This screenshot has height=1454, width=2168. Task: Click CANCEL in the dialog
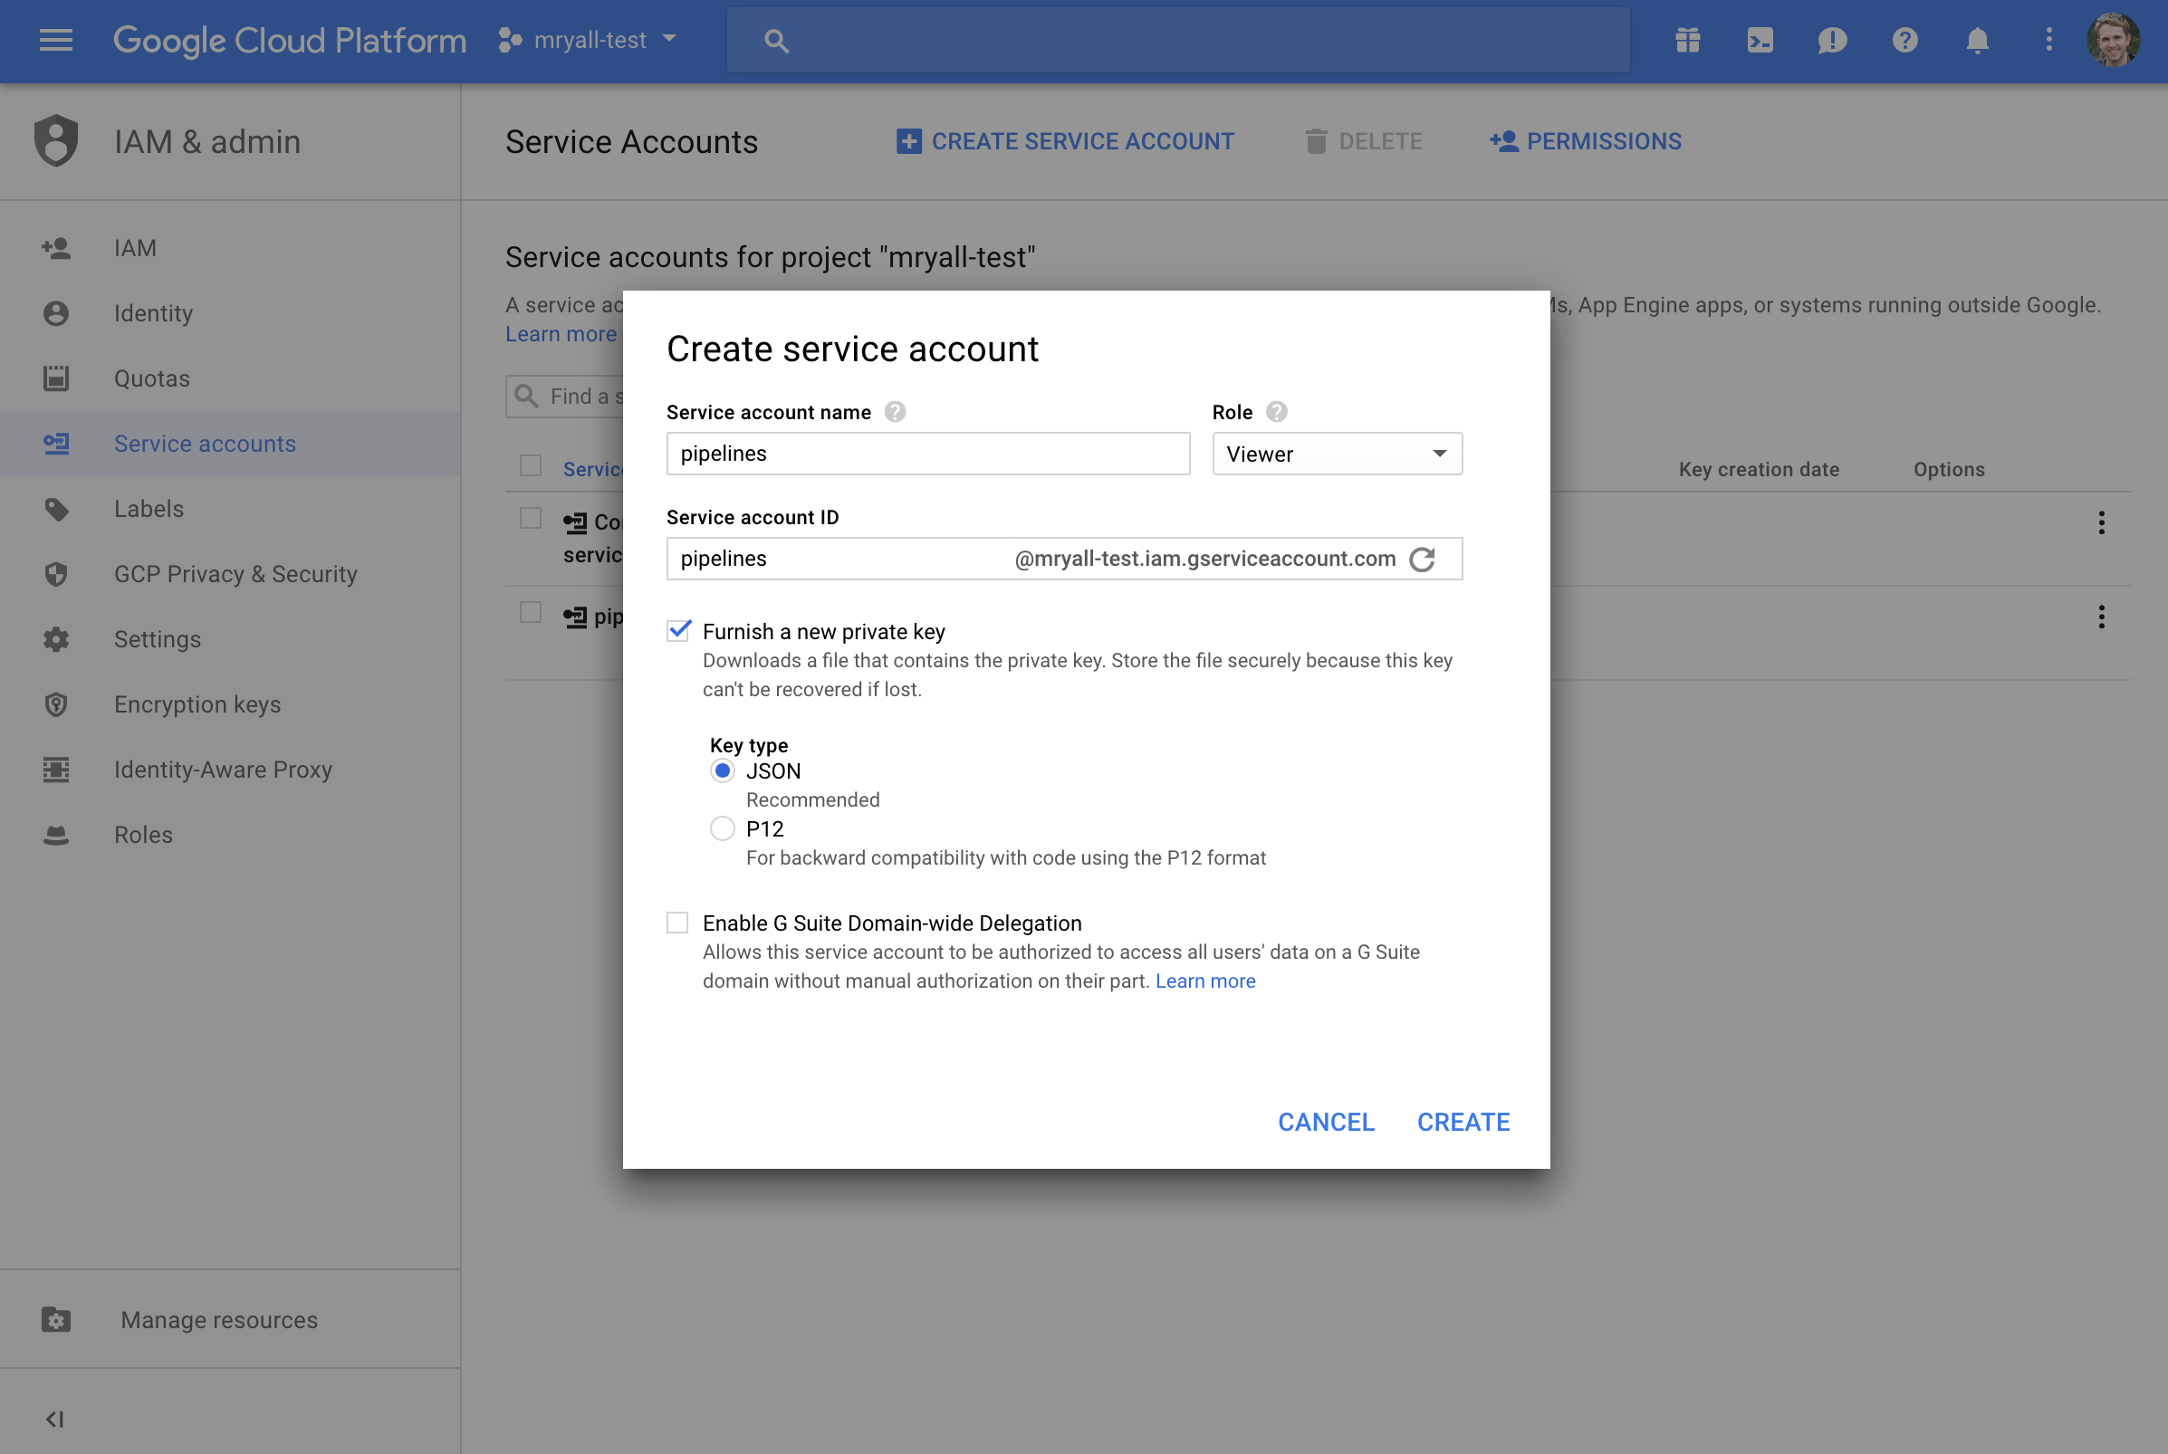click(x=1326, y=1122)
